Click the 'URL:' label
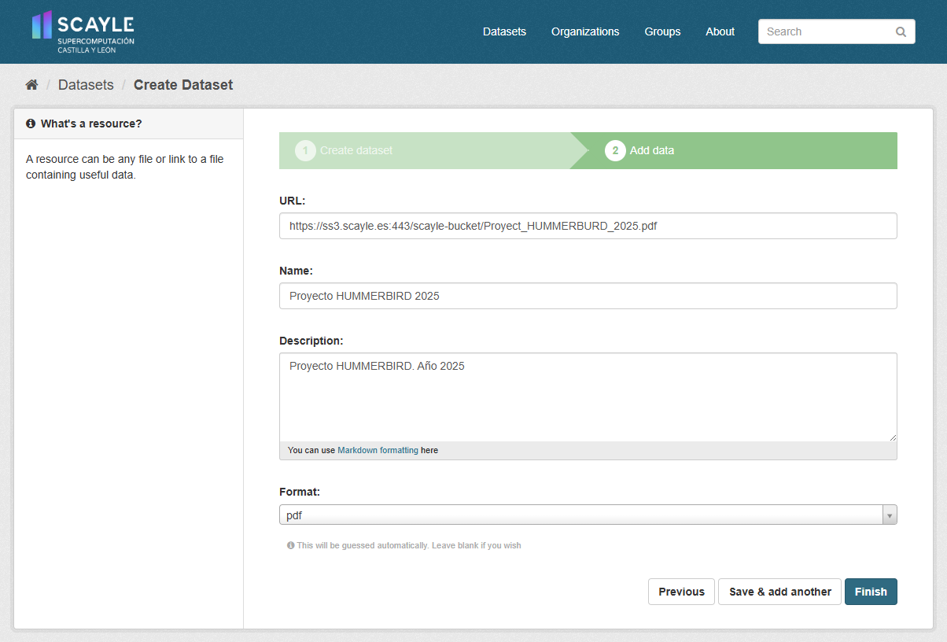 pos(292,201)
